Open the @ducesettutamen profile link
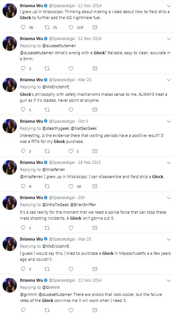 (59, 46)
